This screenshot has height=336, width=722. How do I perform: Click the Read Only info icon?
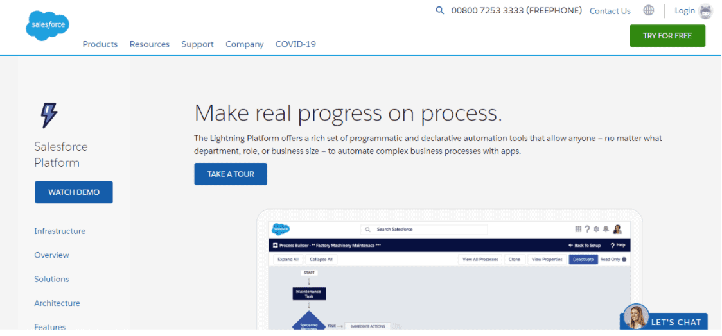(x=624, y=259)
